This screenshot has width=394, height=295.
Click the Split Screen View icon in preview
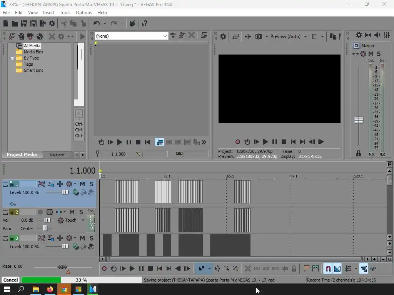tap(258, 36)
